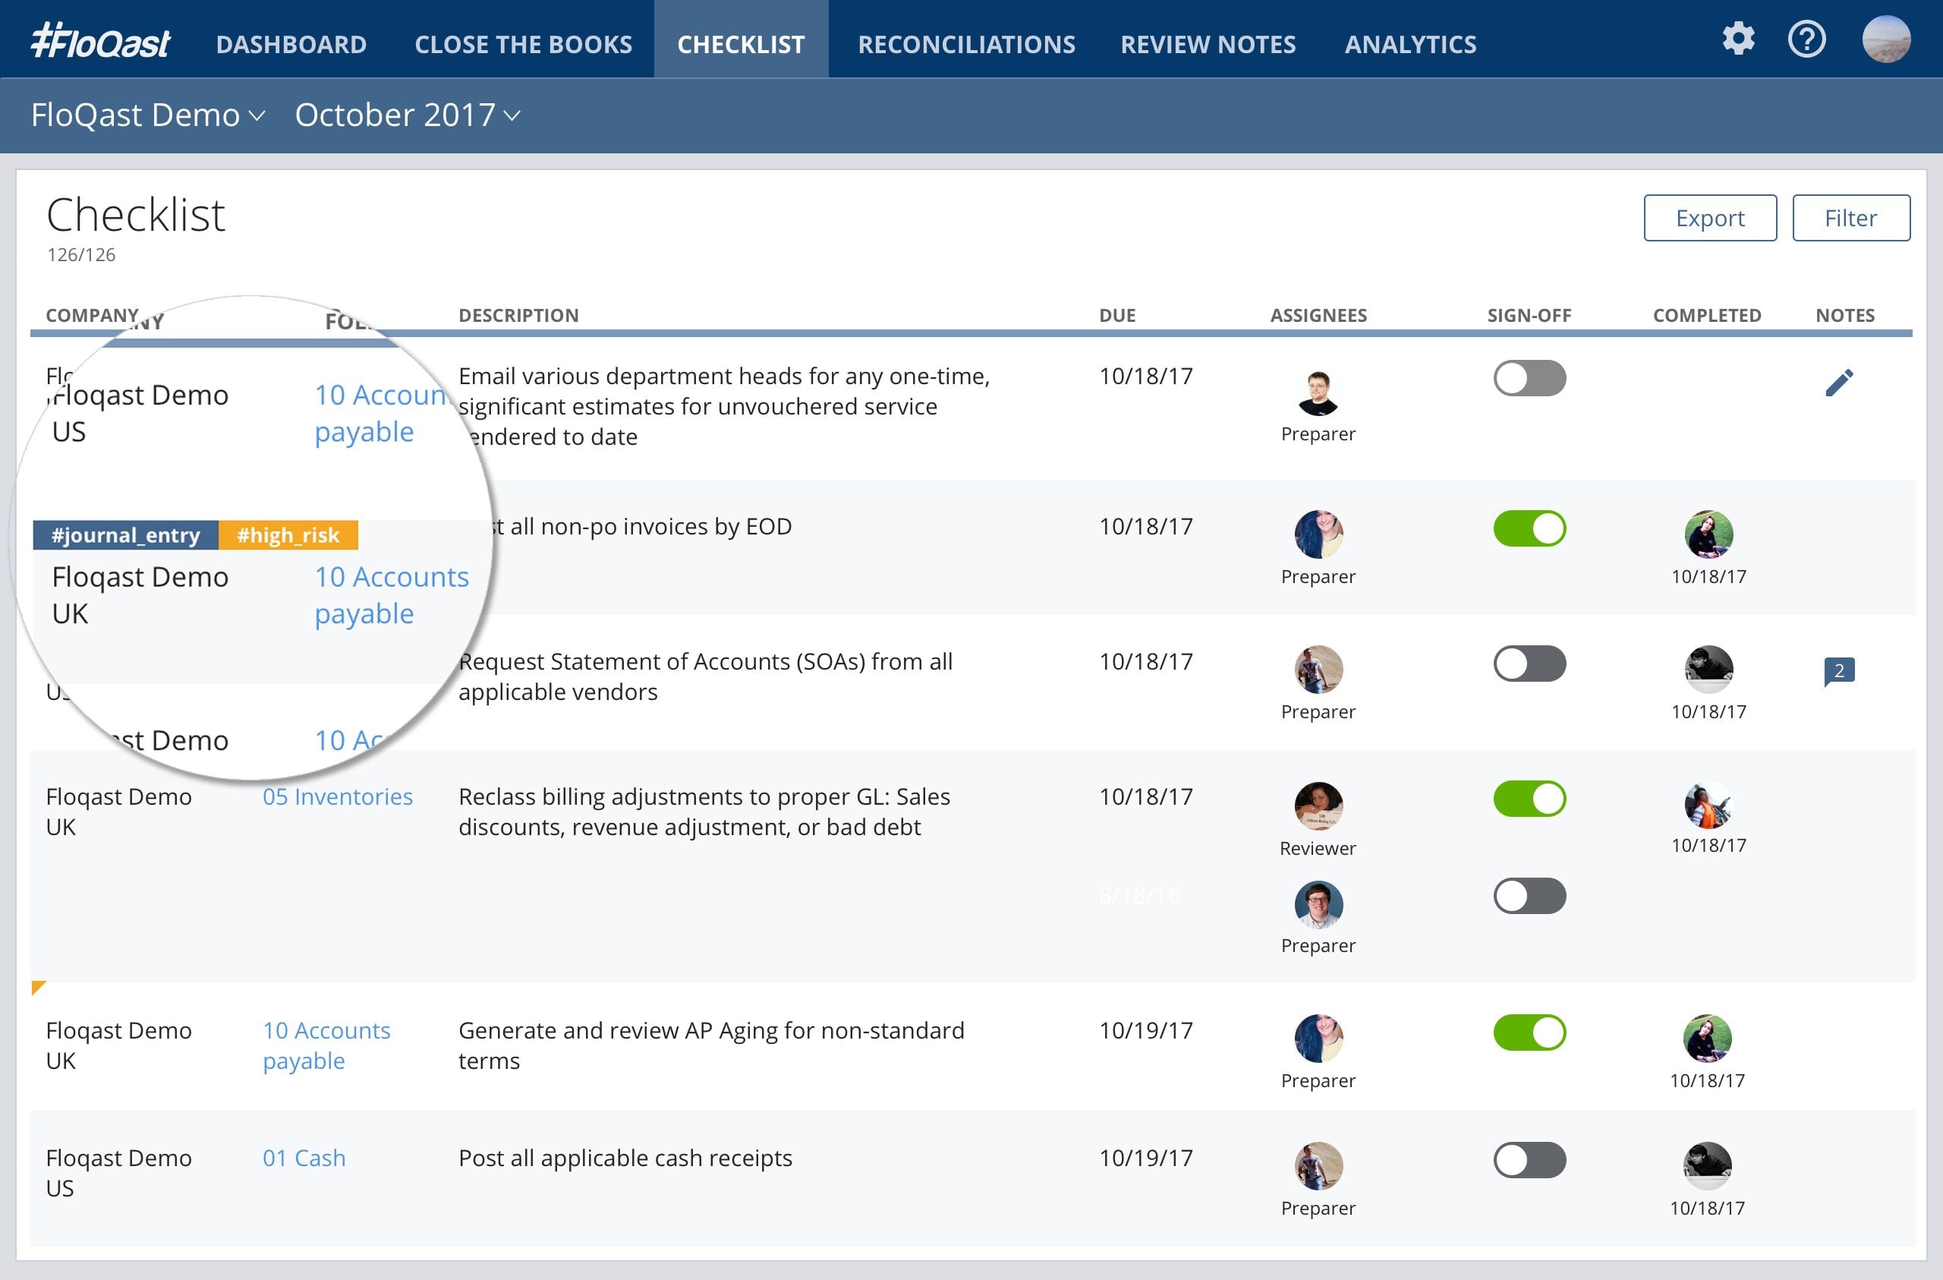Open the notes bubble showing 2 comments

1839,671
